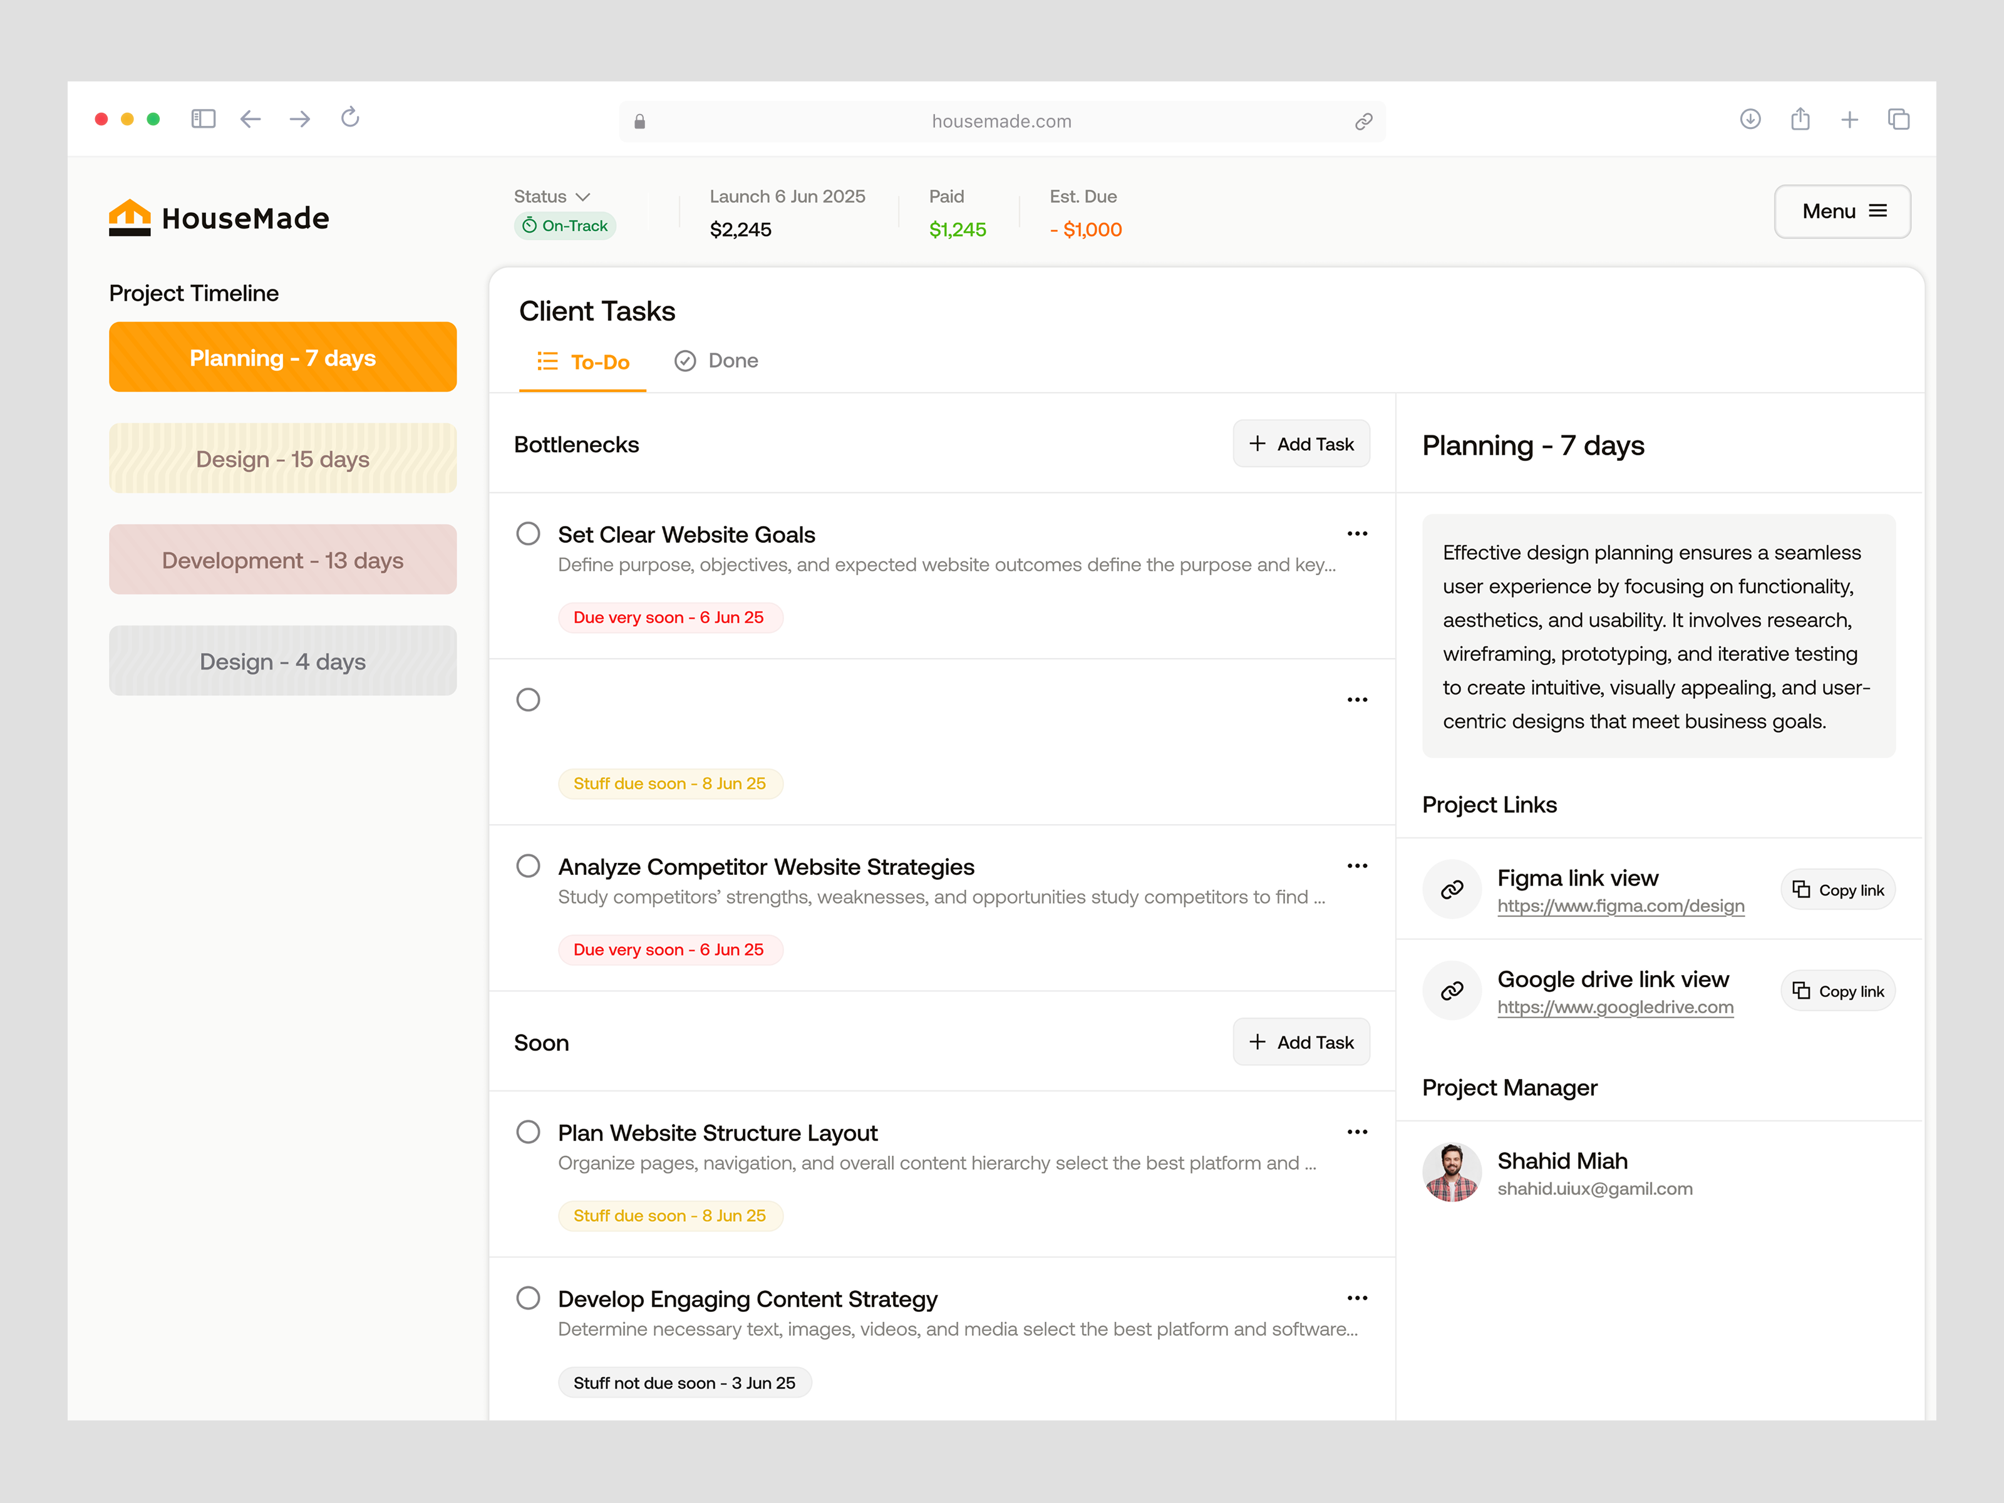Image resolution: width=2004 pixels, height=1503 pixels.
Task: Check off Analyze Competitor Website Strategies task
Action: 528,866
